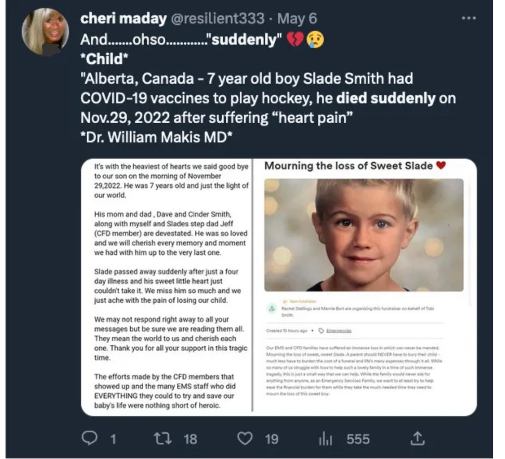Click the display name cheri maday
The height and width of the screenshot is (459, 505).
(x=123, y=18)
